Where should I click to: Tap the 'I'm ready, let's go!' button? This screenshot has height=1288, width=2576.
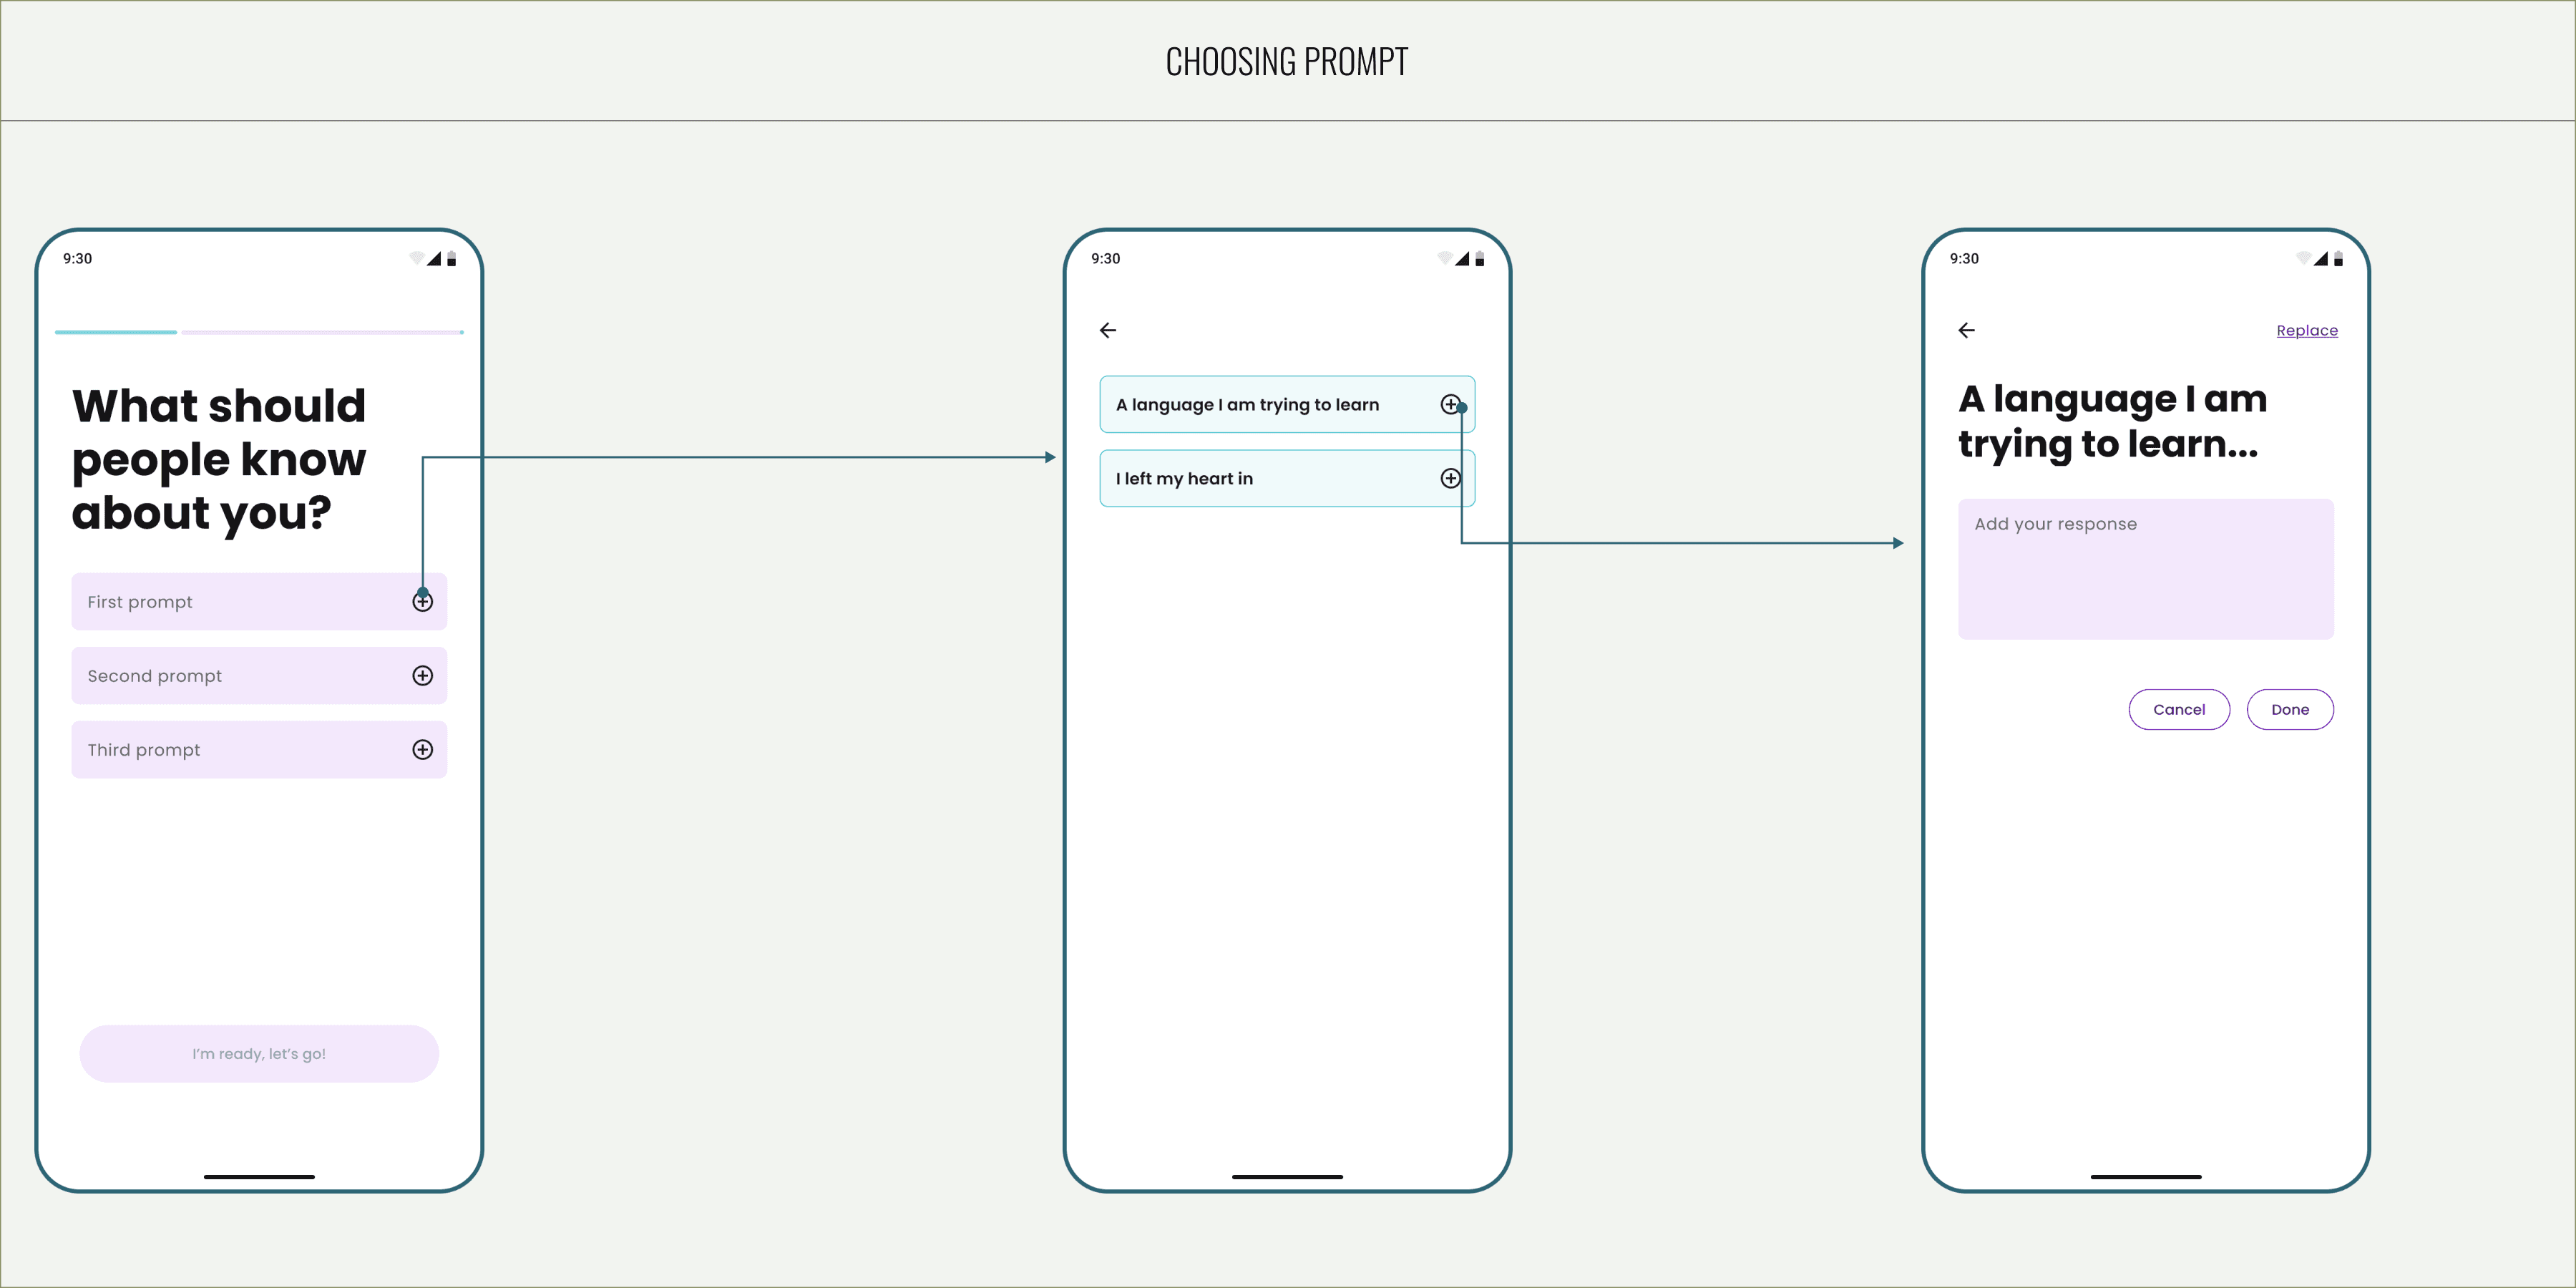[259, 1054]
